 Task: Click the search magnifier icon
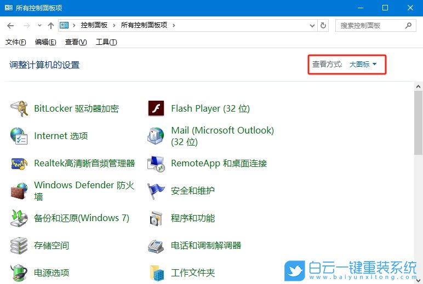[408, 25]
